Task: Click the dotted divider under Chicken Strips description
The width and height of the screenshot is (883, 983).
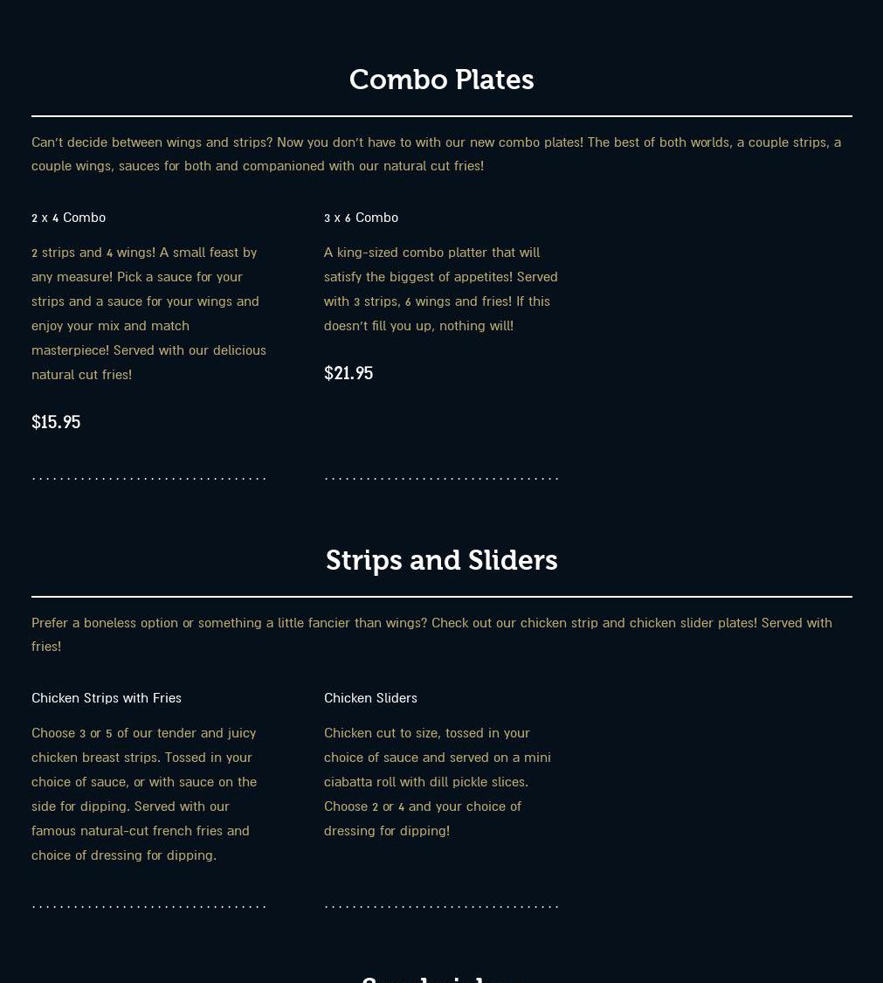Action: 148,907
